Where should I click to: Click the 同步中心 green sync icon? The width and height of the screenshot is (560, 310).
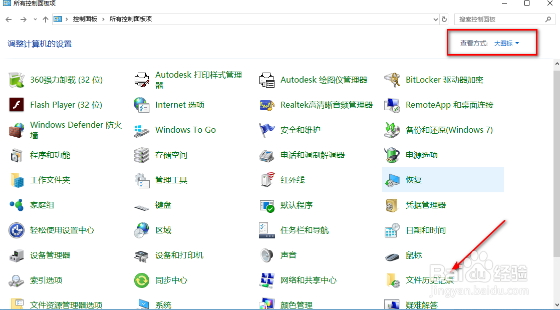[x=142, y=280]
